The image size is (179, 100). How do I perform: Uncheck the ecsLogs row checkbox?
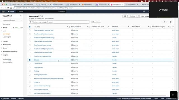[30, 60]
